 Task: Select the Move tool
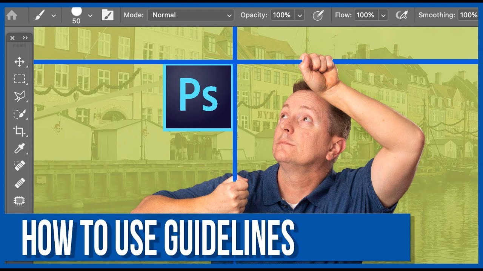[x=19, y=62]
